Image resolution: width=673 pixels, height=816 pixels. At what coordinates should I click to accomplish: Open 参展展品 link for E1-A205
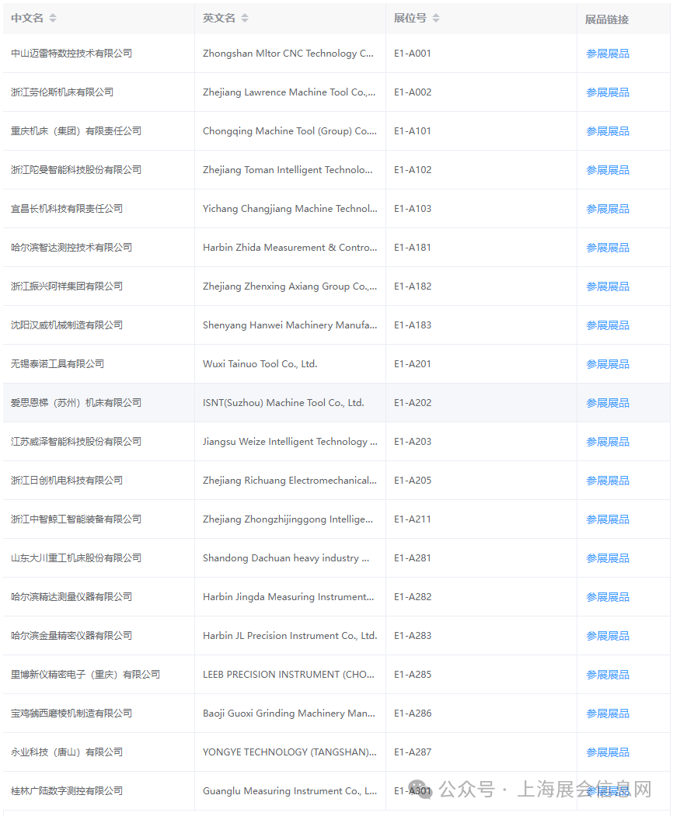coord(608,481)
